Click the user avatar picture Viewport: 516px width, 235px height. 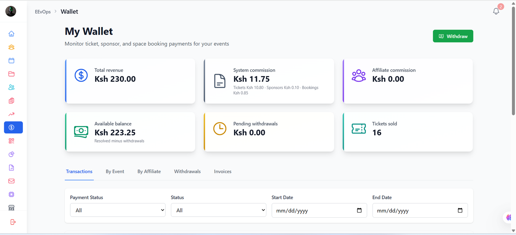(11, 11)
